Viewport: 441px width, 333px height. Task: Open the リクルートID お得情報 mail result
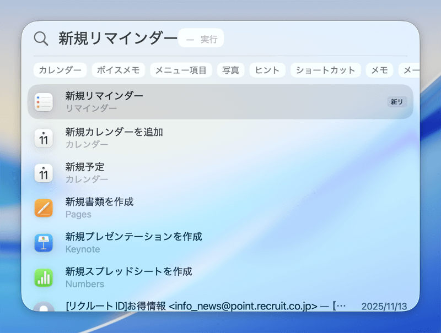coord(193,306)
